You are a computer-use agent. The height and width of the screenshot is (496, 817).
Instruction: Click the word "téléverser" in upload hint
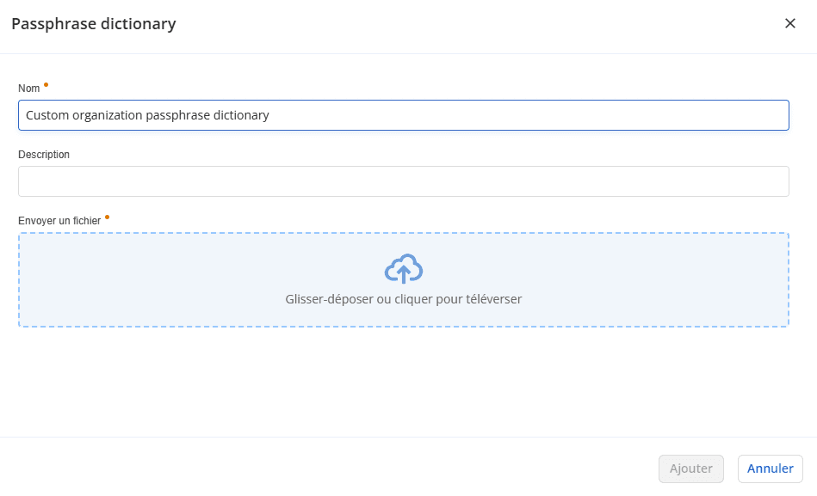coord(492,299)
